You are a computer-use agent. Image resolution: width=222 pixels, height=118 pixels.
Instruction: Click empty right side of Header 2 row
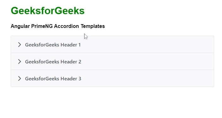pos(156,62)
